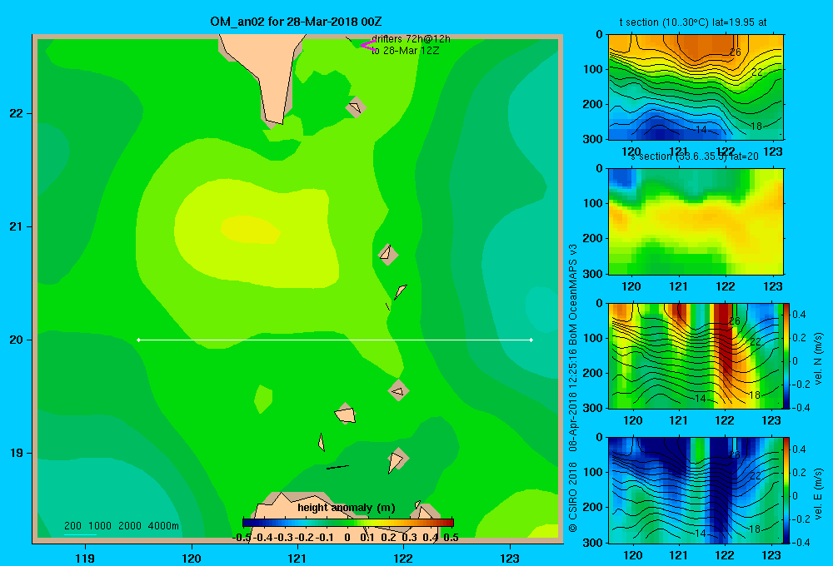Open the salinity section panel

(x=696, y=221)
